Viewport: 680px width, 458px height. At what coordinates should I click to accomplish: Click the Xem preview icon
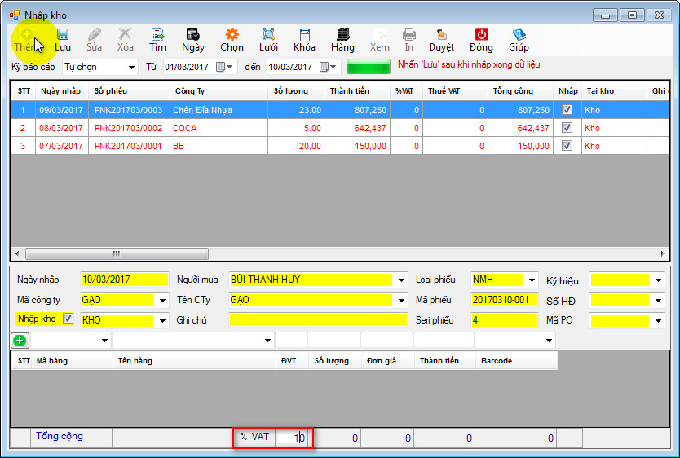380,34
